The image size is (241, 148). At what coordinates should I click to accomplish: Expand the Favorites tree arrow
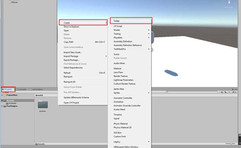point(2,95)
